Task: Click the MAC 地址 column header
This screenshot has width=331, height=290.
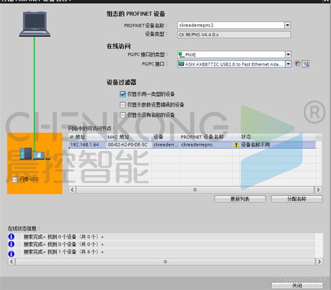Action: 118,137
